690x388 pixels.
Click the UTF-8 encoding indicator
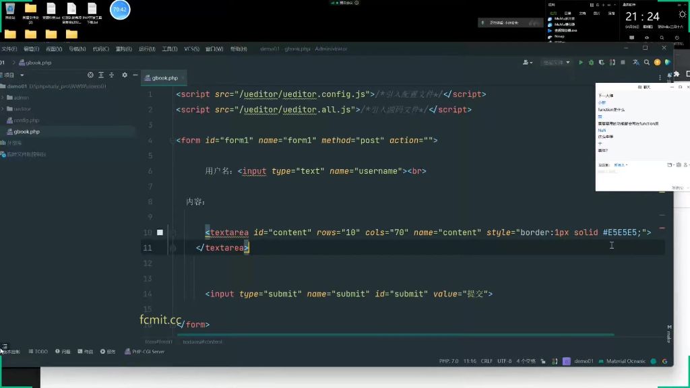coord(504,361)
